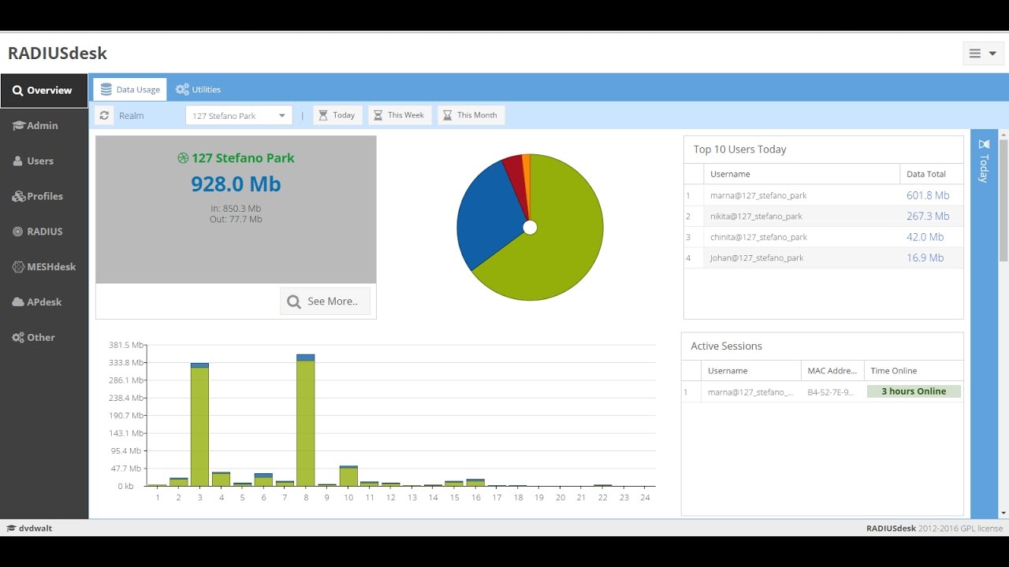This screenshot has width=1009, height=567.
Task: Click the hour 8 bar in chart
Action: click(306, 420)
